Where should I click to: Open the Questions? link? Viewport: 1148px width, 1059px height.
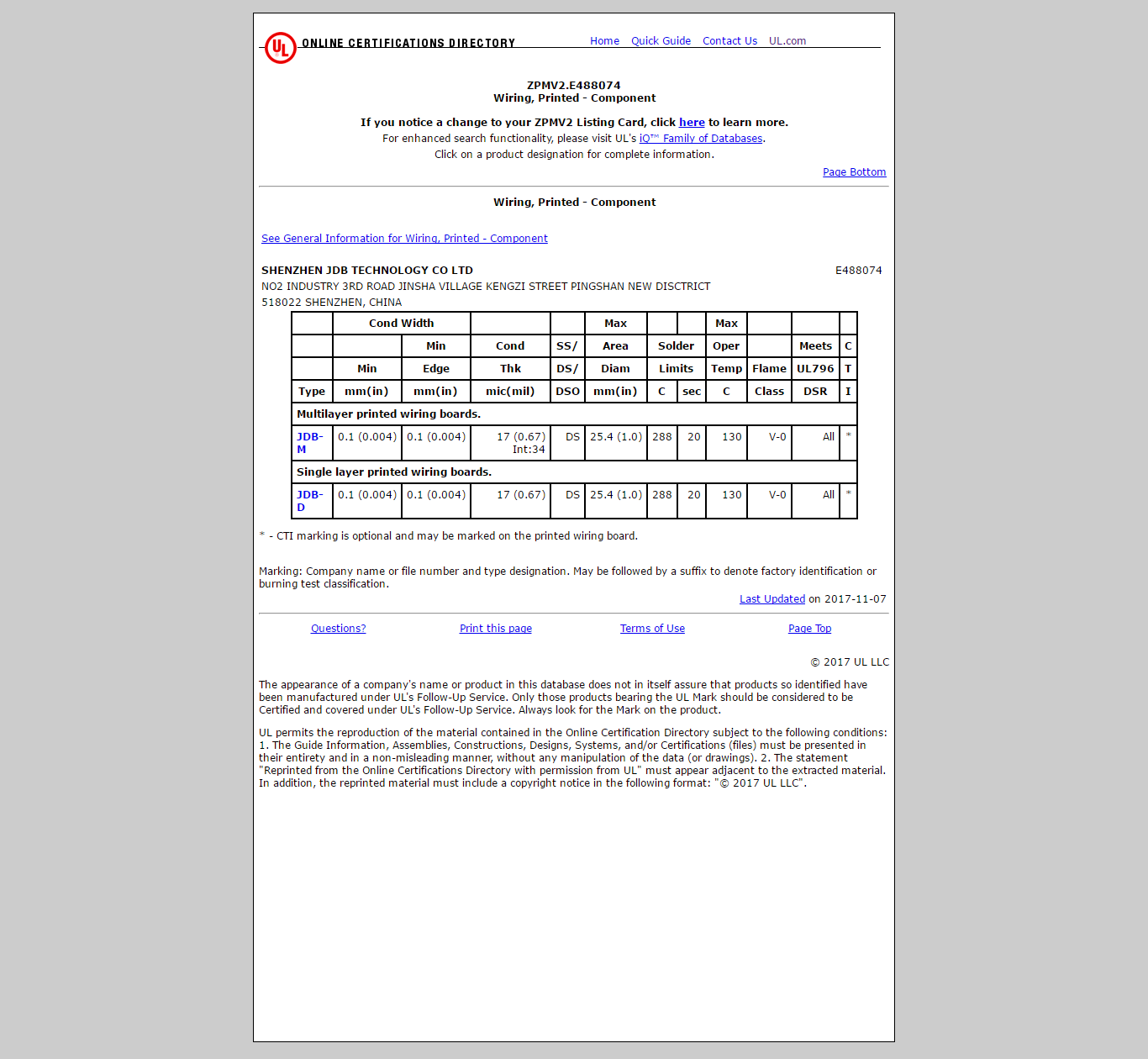(338, 629)
